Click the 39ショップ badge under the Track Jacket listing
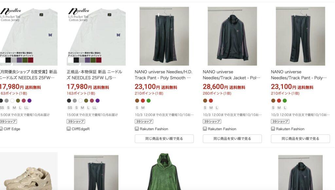This screenshot has width=335, height=190. pyautogui.click(x=212, y=121)
